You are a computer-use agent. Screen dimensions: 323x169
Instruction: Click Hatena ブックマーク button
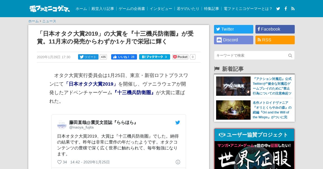coord(155,57)
